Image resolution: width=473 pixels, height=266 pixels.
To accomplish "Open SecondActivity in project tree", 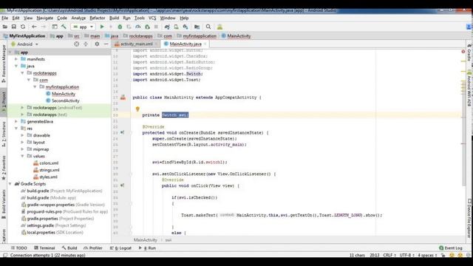I will click(x=66, y=100).
